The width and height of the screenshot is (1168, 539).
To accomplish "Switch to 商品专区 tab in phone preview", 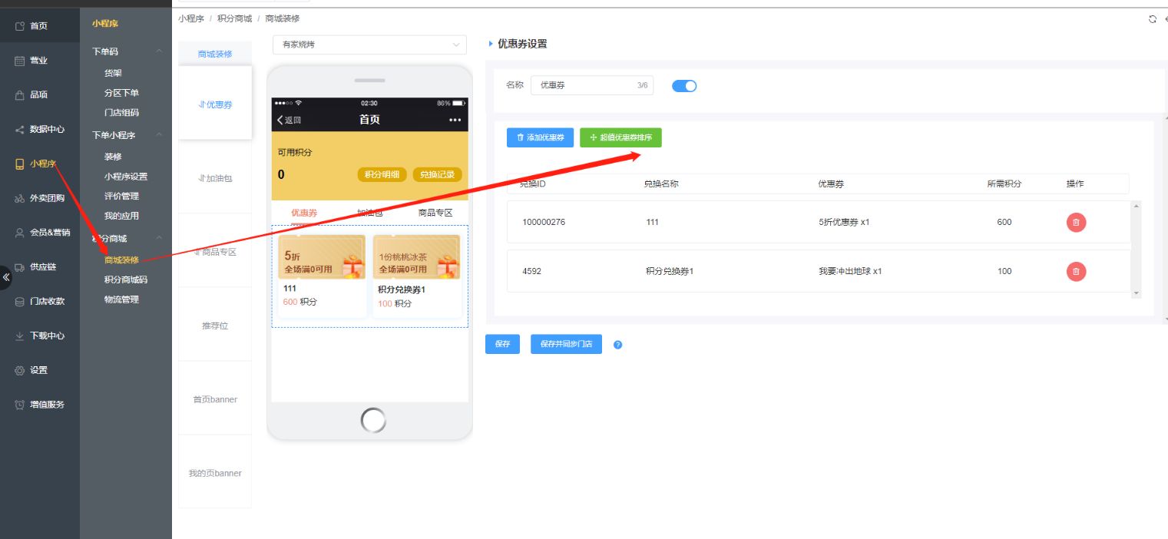I will [435, 213].
